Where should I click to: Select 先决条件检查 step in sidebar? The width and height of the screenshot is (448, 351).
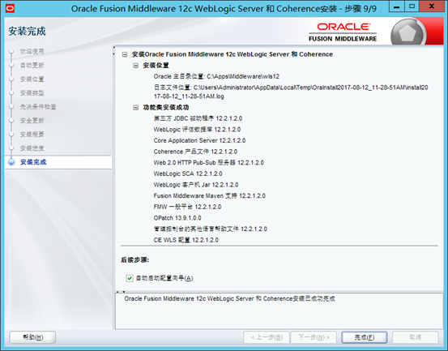pos(38,107)
